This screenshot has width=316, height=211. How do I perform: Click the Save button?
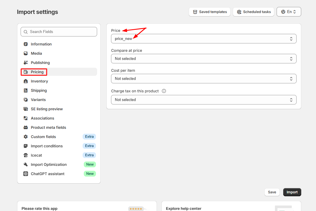pyautogui.click(x=272, y=192)
